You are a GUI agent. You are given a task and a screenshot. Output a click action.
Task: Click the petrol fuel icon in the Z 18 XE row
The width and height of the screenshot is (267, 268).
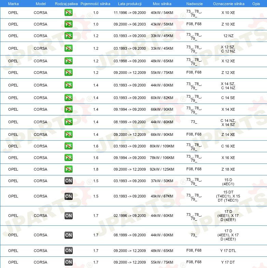pos(68,169)
